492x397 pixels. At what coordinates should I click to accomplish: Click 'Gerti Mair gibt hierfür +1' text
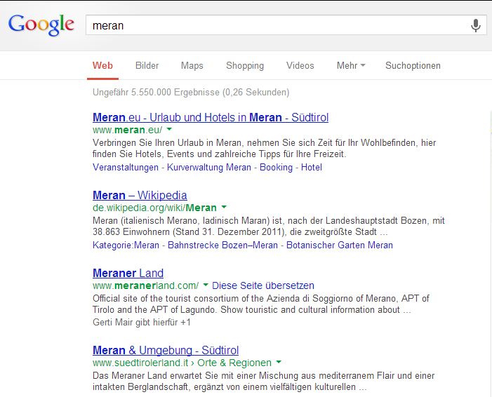pos(142,322)
